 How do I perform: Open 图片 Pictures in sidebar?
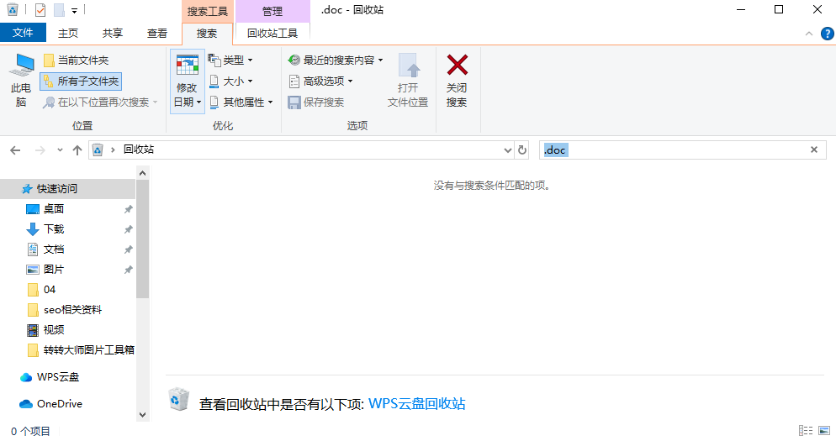tap(53, 270)
